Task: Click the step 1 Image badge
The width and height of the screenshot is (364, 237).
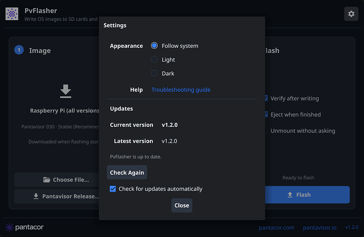Action: [19, 50]
